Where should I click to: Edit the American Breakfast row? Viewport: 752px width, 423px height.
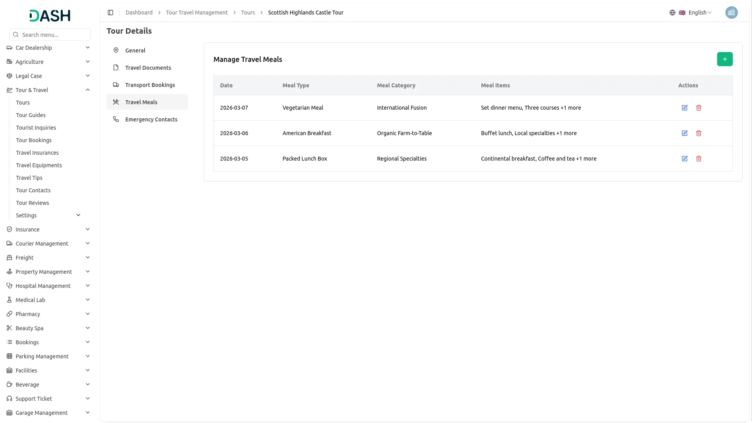click(x=685, y=133)
